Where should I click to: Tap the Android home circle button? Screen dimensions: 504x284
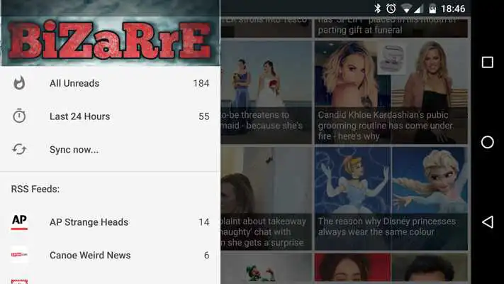(x=487, y=142)
